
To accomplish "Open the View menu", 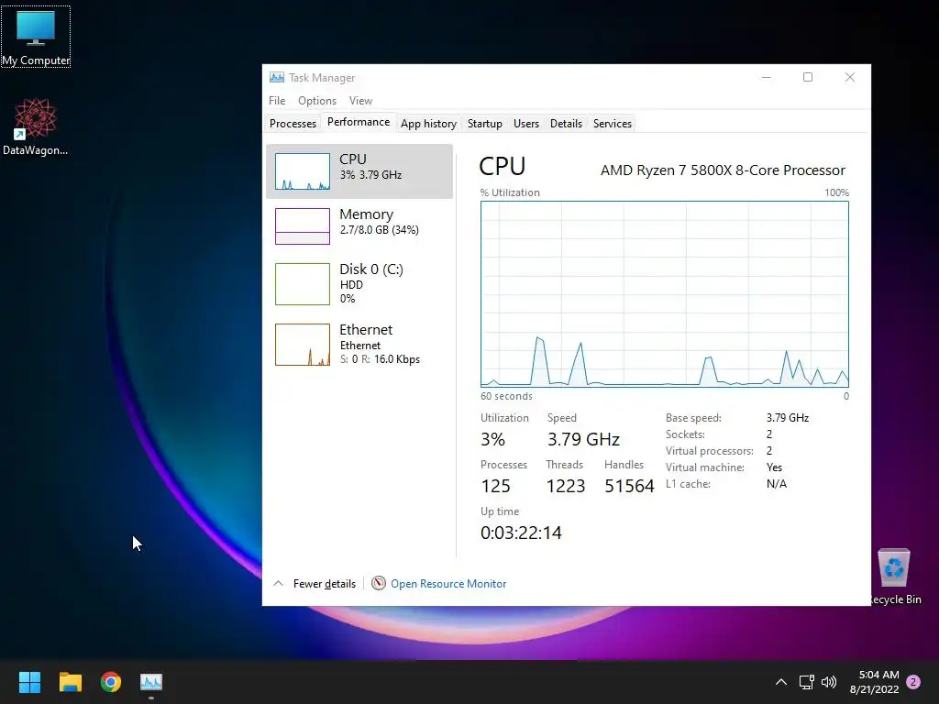I will click(x=360, y=101).
